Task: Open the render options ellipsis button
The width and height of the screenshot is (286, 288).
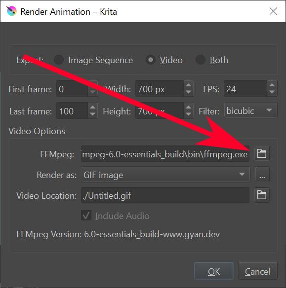Action: click(262, 175)
